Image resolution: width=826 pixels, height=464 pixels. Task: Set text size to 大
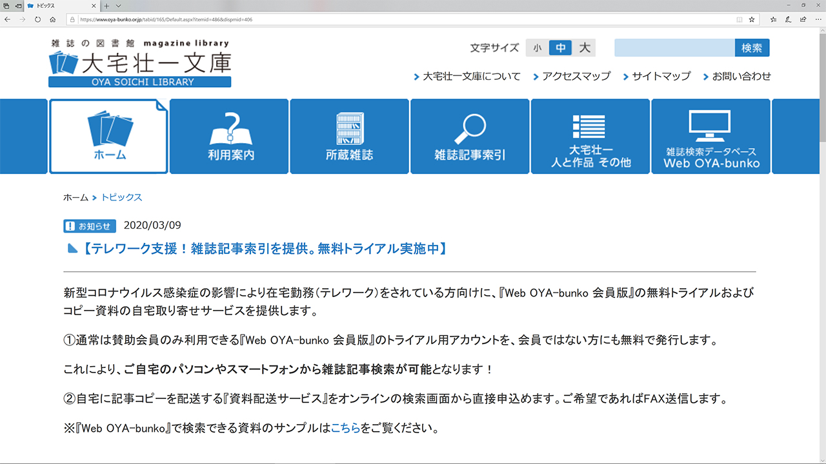tap(584, 48)
